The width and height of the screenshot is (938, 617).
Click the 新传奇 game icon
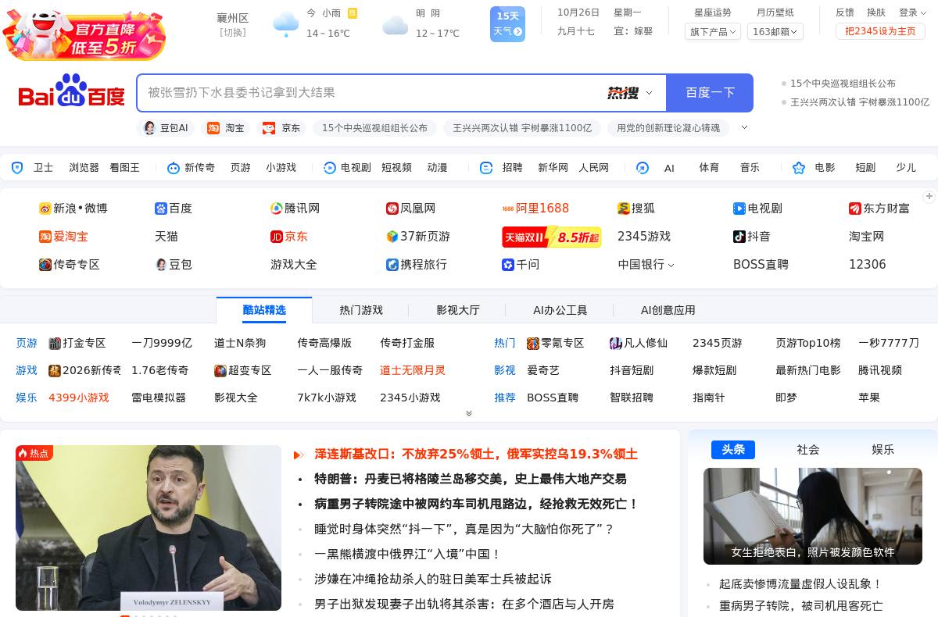pyautogui.click(x=173, y=168)
